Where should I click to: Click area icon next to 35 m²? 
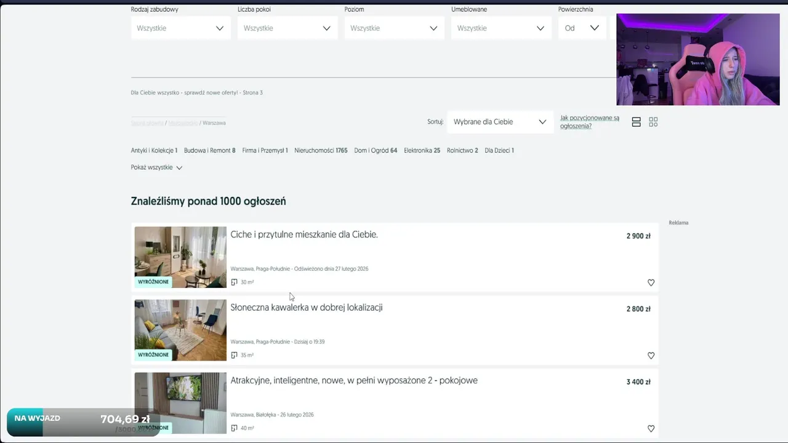tap(234, 355)
